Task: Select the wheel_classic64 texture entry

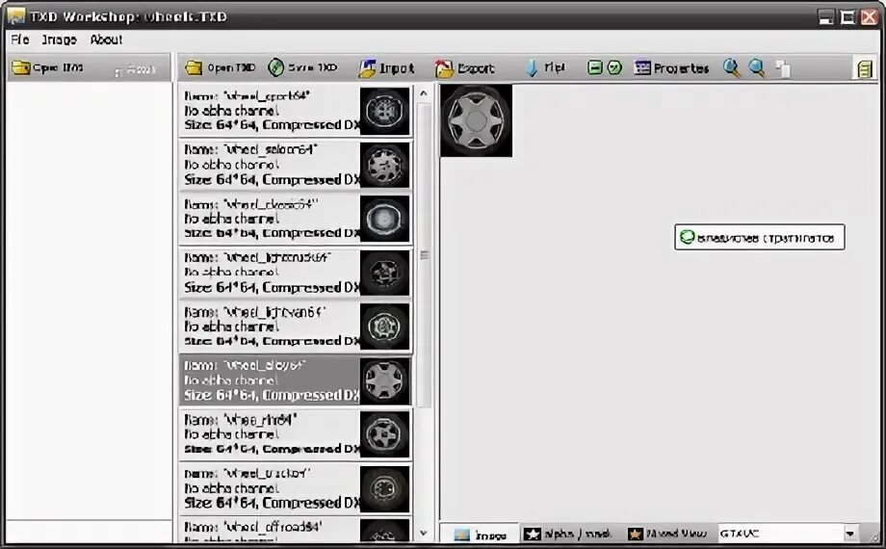Action: point(295,219)
